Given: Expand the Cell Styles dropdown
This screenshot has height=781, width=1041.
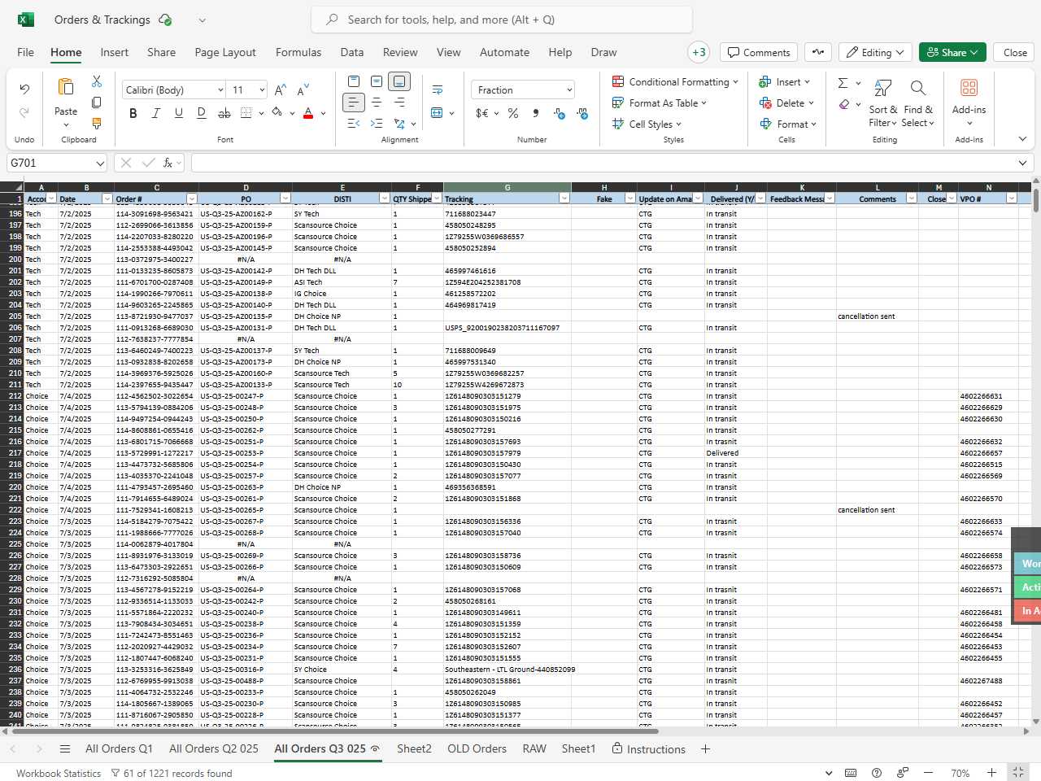Looking at the screenshot, I should [x=678, y=124].
